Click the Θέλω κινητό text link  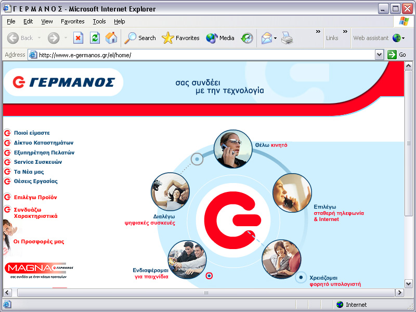tap(271, 145)
